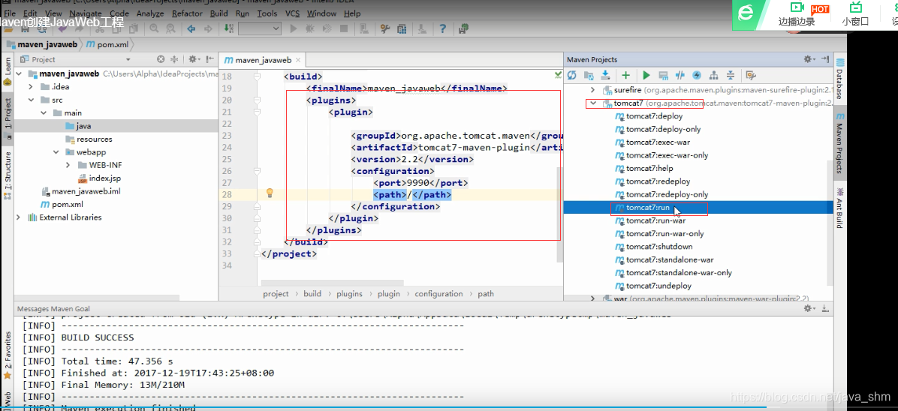Screen dimensions: 898x411
Task: Select the maven_javaweb editor tab
Action: click(263, 59)
